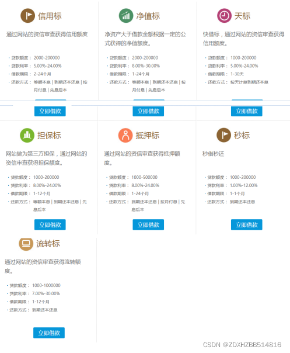Image resolution: width=290 pixels, height=353 pixels.
Task: Select the 担保标 heading text
Action: tap(49, 136)
